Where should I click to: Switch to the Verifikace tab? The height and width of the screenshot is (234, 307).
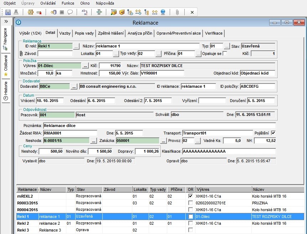214,33
